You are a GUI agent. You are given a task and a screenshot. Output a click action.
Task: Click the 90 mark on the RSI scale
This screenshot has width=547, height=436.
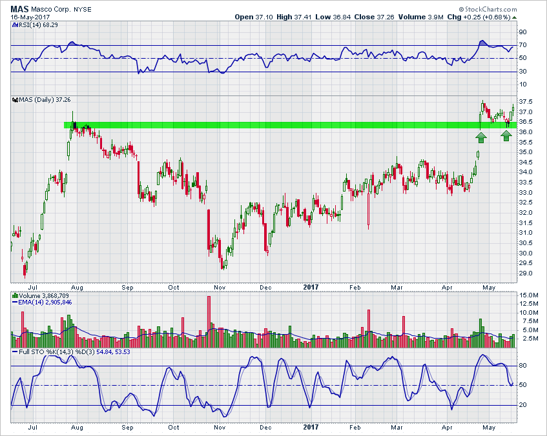(x=522, y=32)
